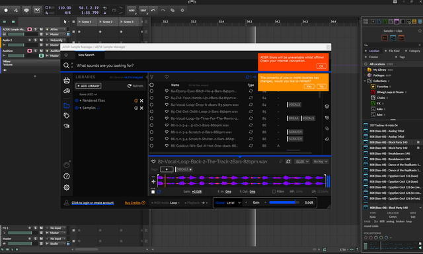Toggle visibility of Samples library

click(x=77, y=108)
